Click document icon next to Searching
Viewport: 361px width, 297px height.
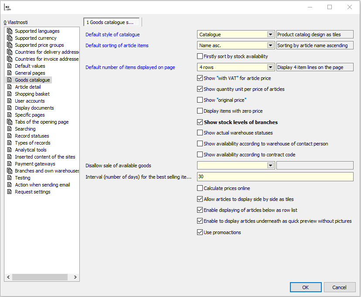tap(10, 129)
